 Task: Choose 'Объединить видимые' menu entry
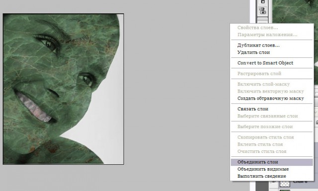[272, 169]
